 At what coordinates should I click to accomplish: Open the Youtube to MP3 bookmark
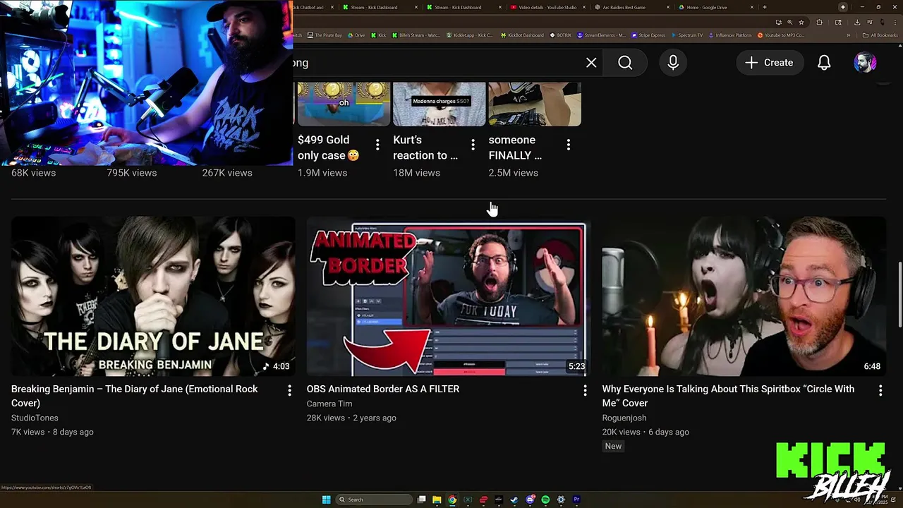point(780,35)
